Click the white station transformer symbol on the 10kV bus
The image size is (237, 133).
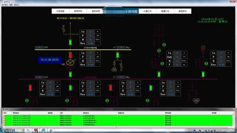pyautogui.click(x=196, y=101)
